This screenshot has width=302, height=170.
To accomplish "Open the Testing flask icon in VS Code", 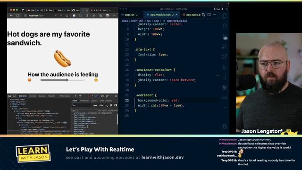I will 224,67.
